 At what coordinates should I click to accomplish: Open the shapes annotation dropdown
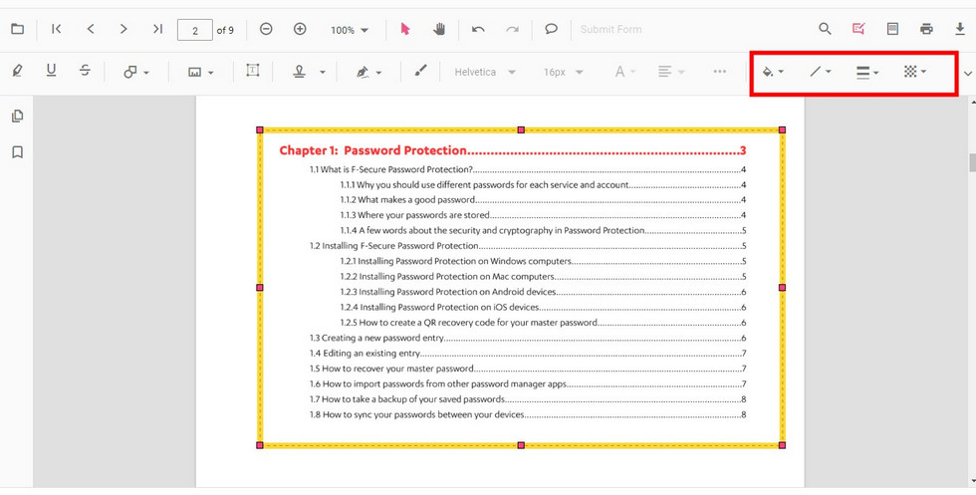(136, 73)
